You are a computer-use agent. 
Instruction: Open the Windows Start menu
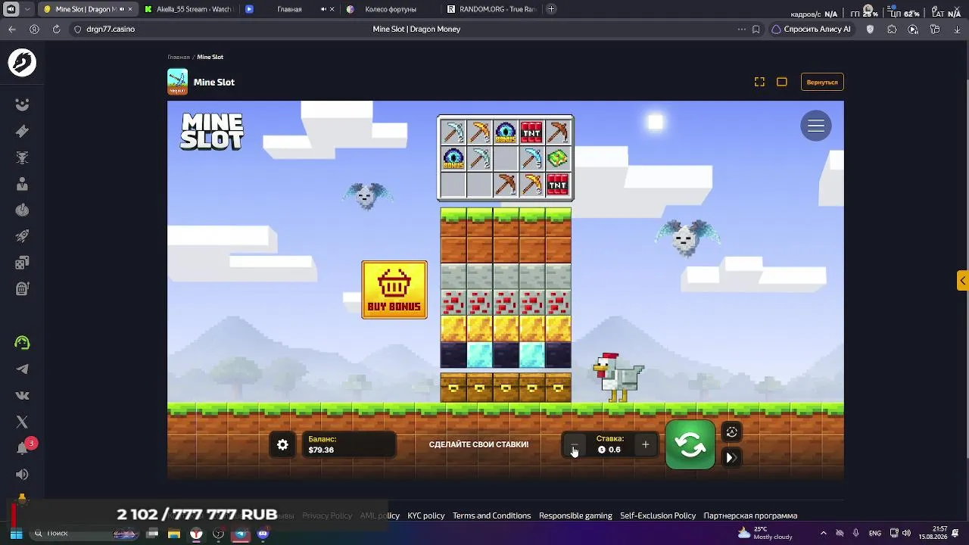pyautogui.click(x=16, y=534)
